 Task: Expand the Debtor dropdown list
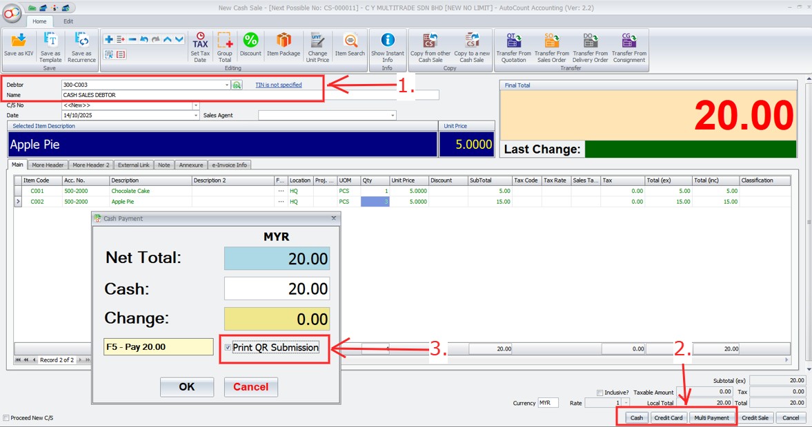click(227, 85)
